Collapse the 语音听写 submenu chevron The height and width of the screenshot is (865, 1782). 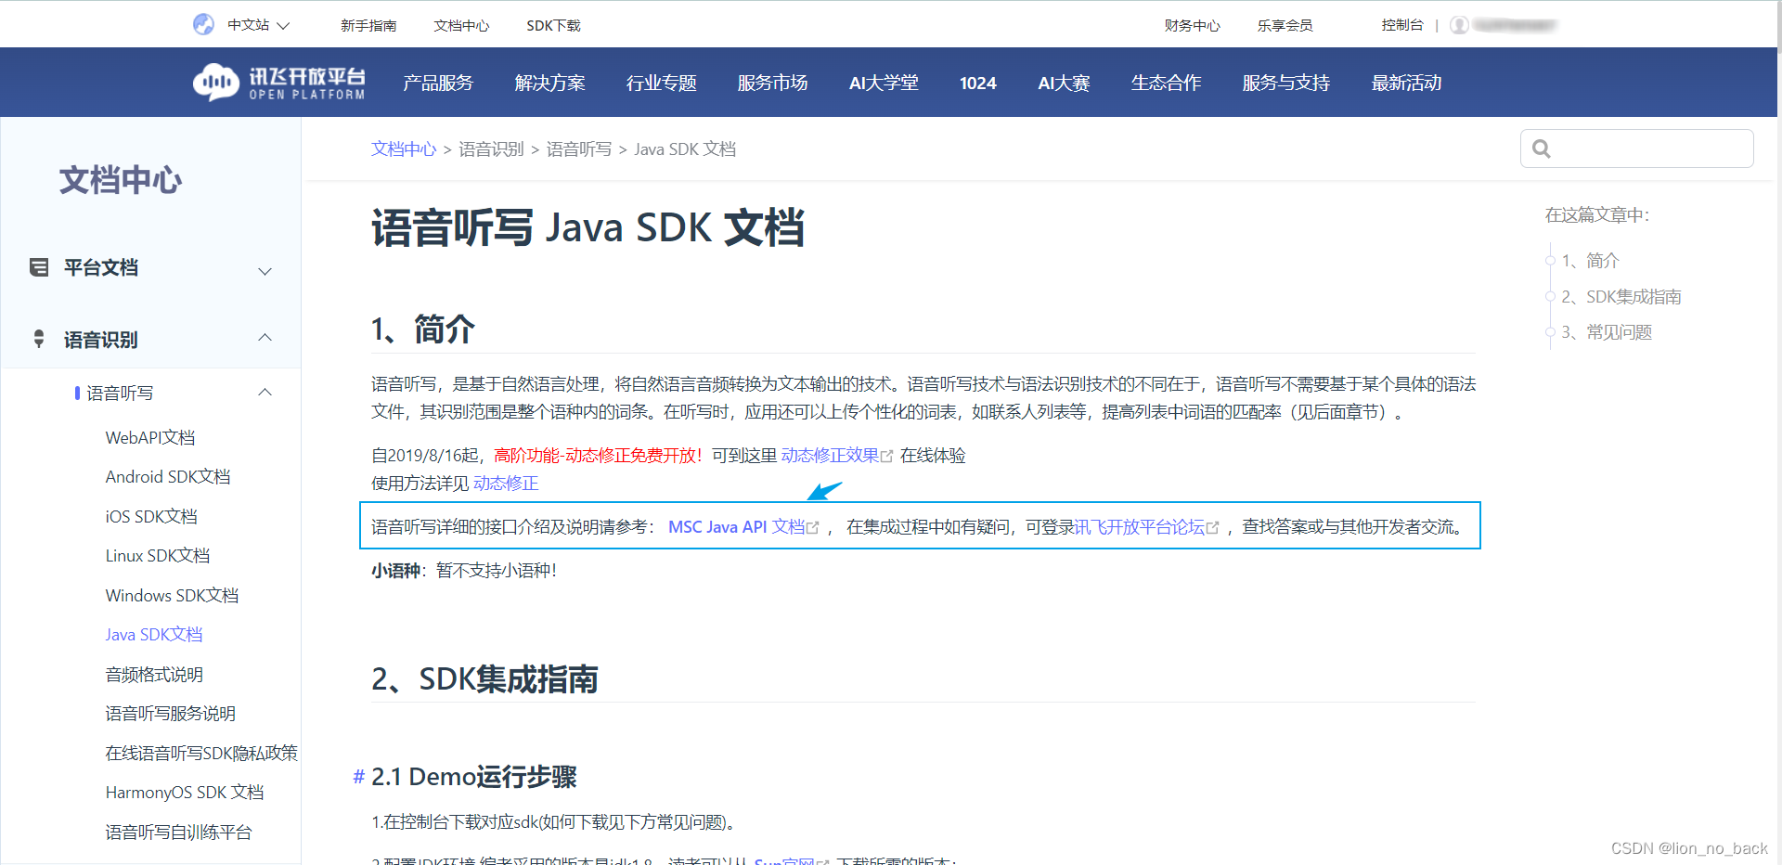(x=265, y=392)
